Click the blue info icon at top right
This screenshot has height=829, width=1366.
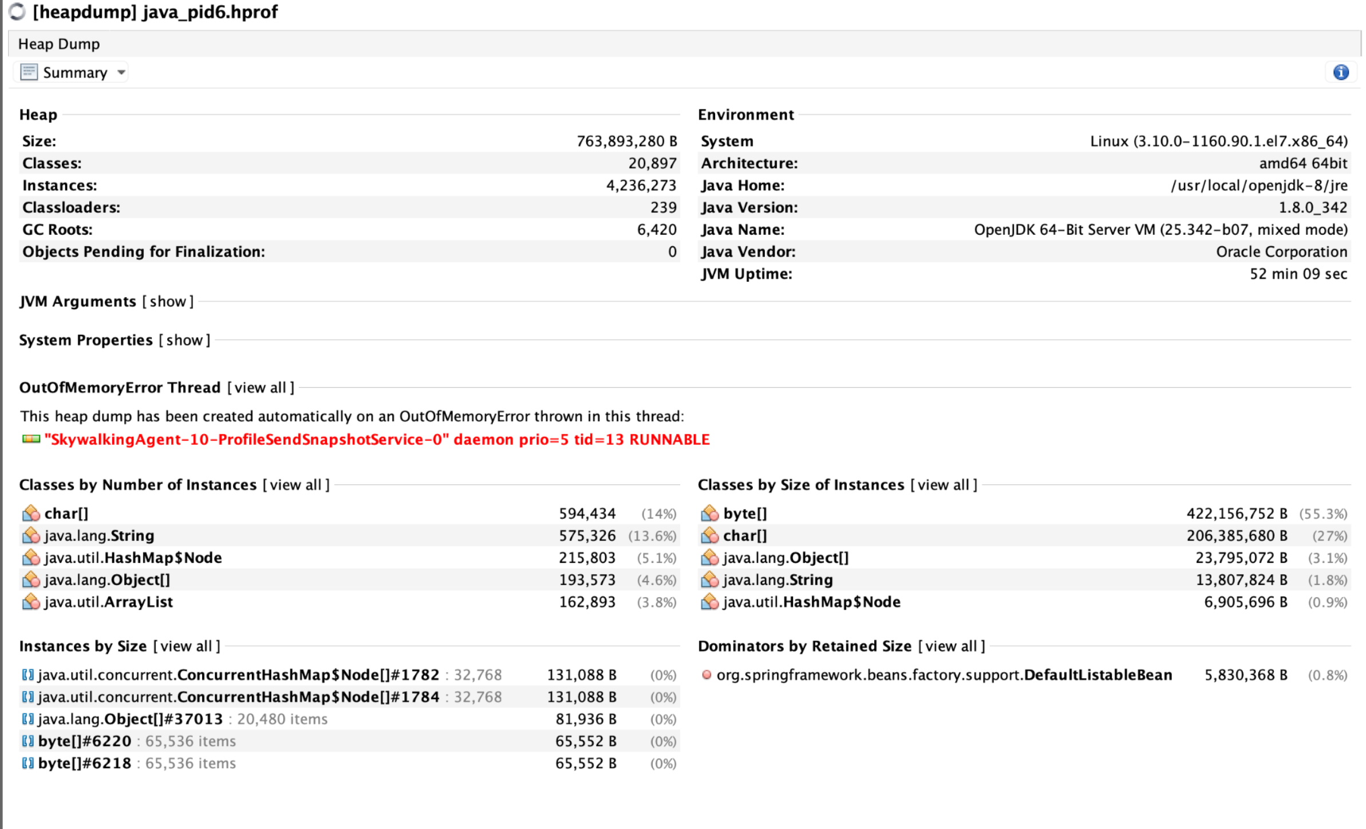coord(1340,72)
